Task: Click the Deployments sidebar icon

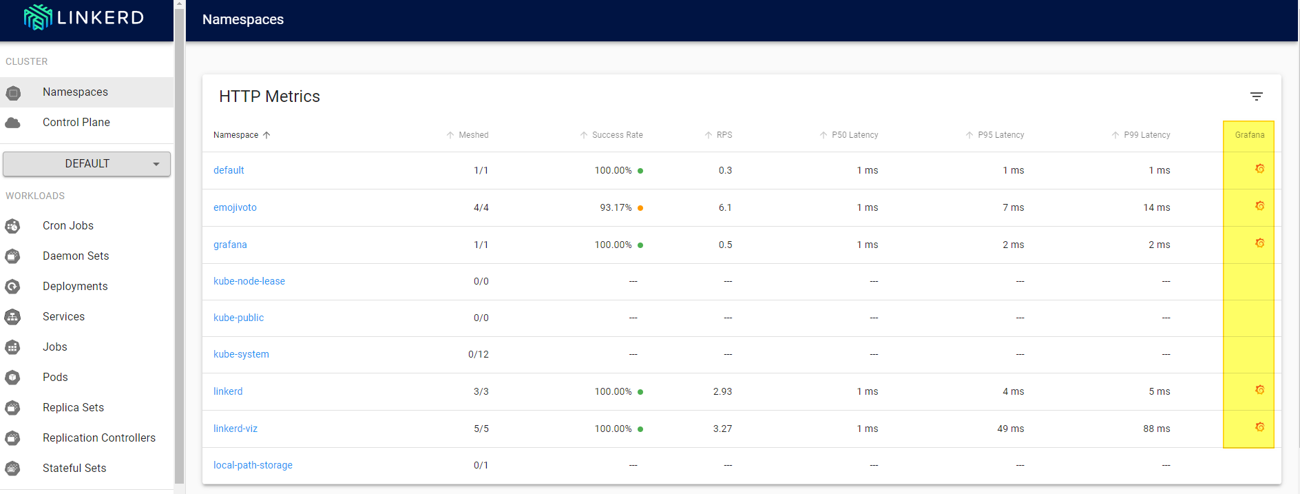Action: click(13, 287)
